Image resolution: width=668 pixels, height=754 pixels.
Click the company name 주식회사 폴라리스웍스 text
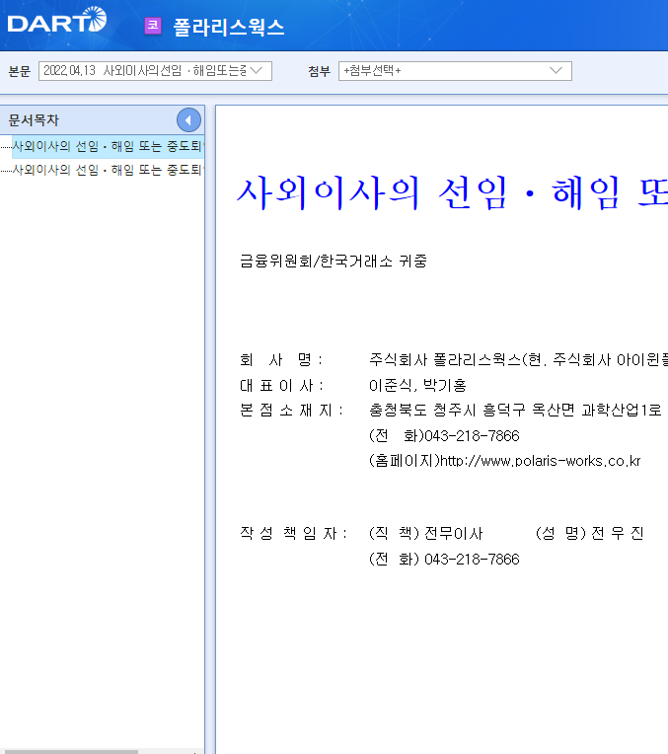click(518, 359)
